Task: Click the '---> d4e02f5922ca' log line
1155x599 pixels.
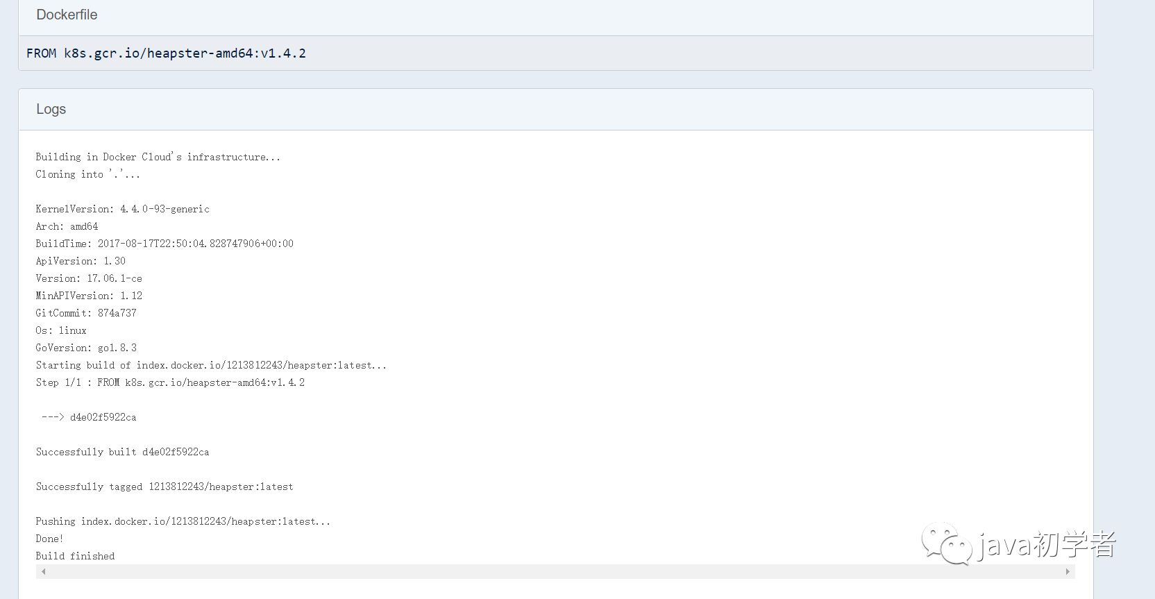Action: click(x=89, y=417)
